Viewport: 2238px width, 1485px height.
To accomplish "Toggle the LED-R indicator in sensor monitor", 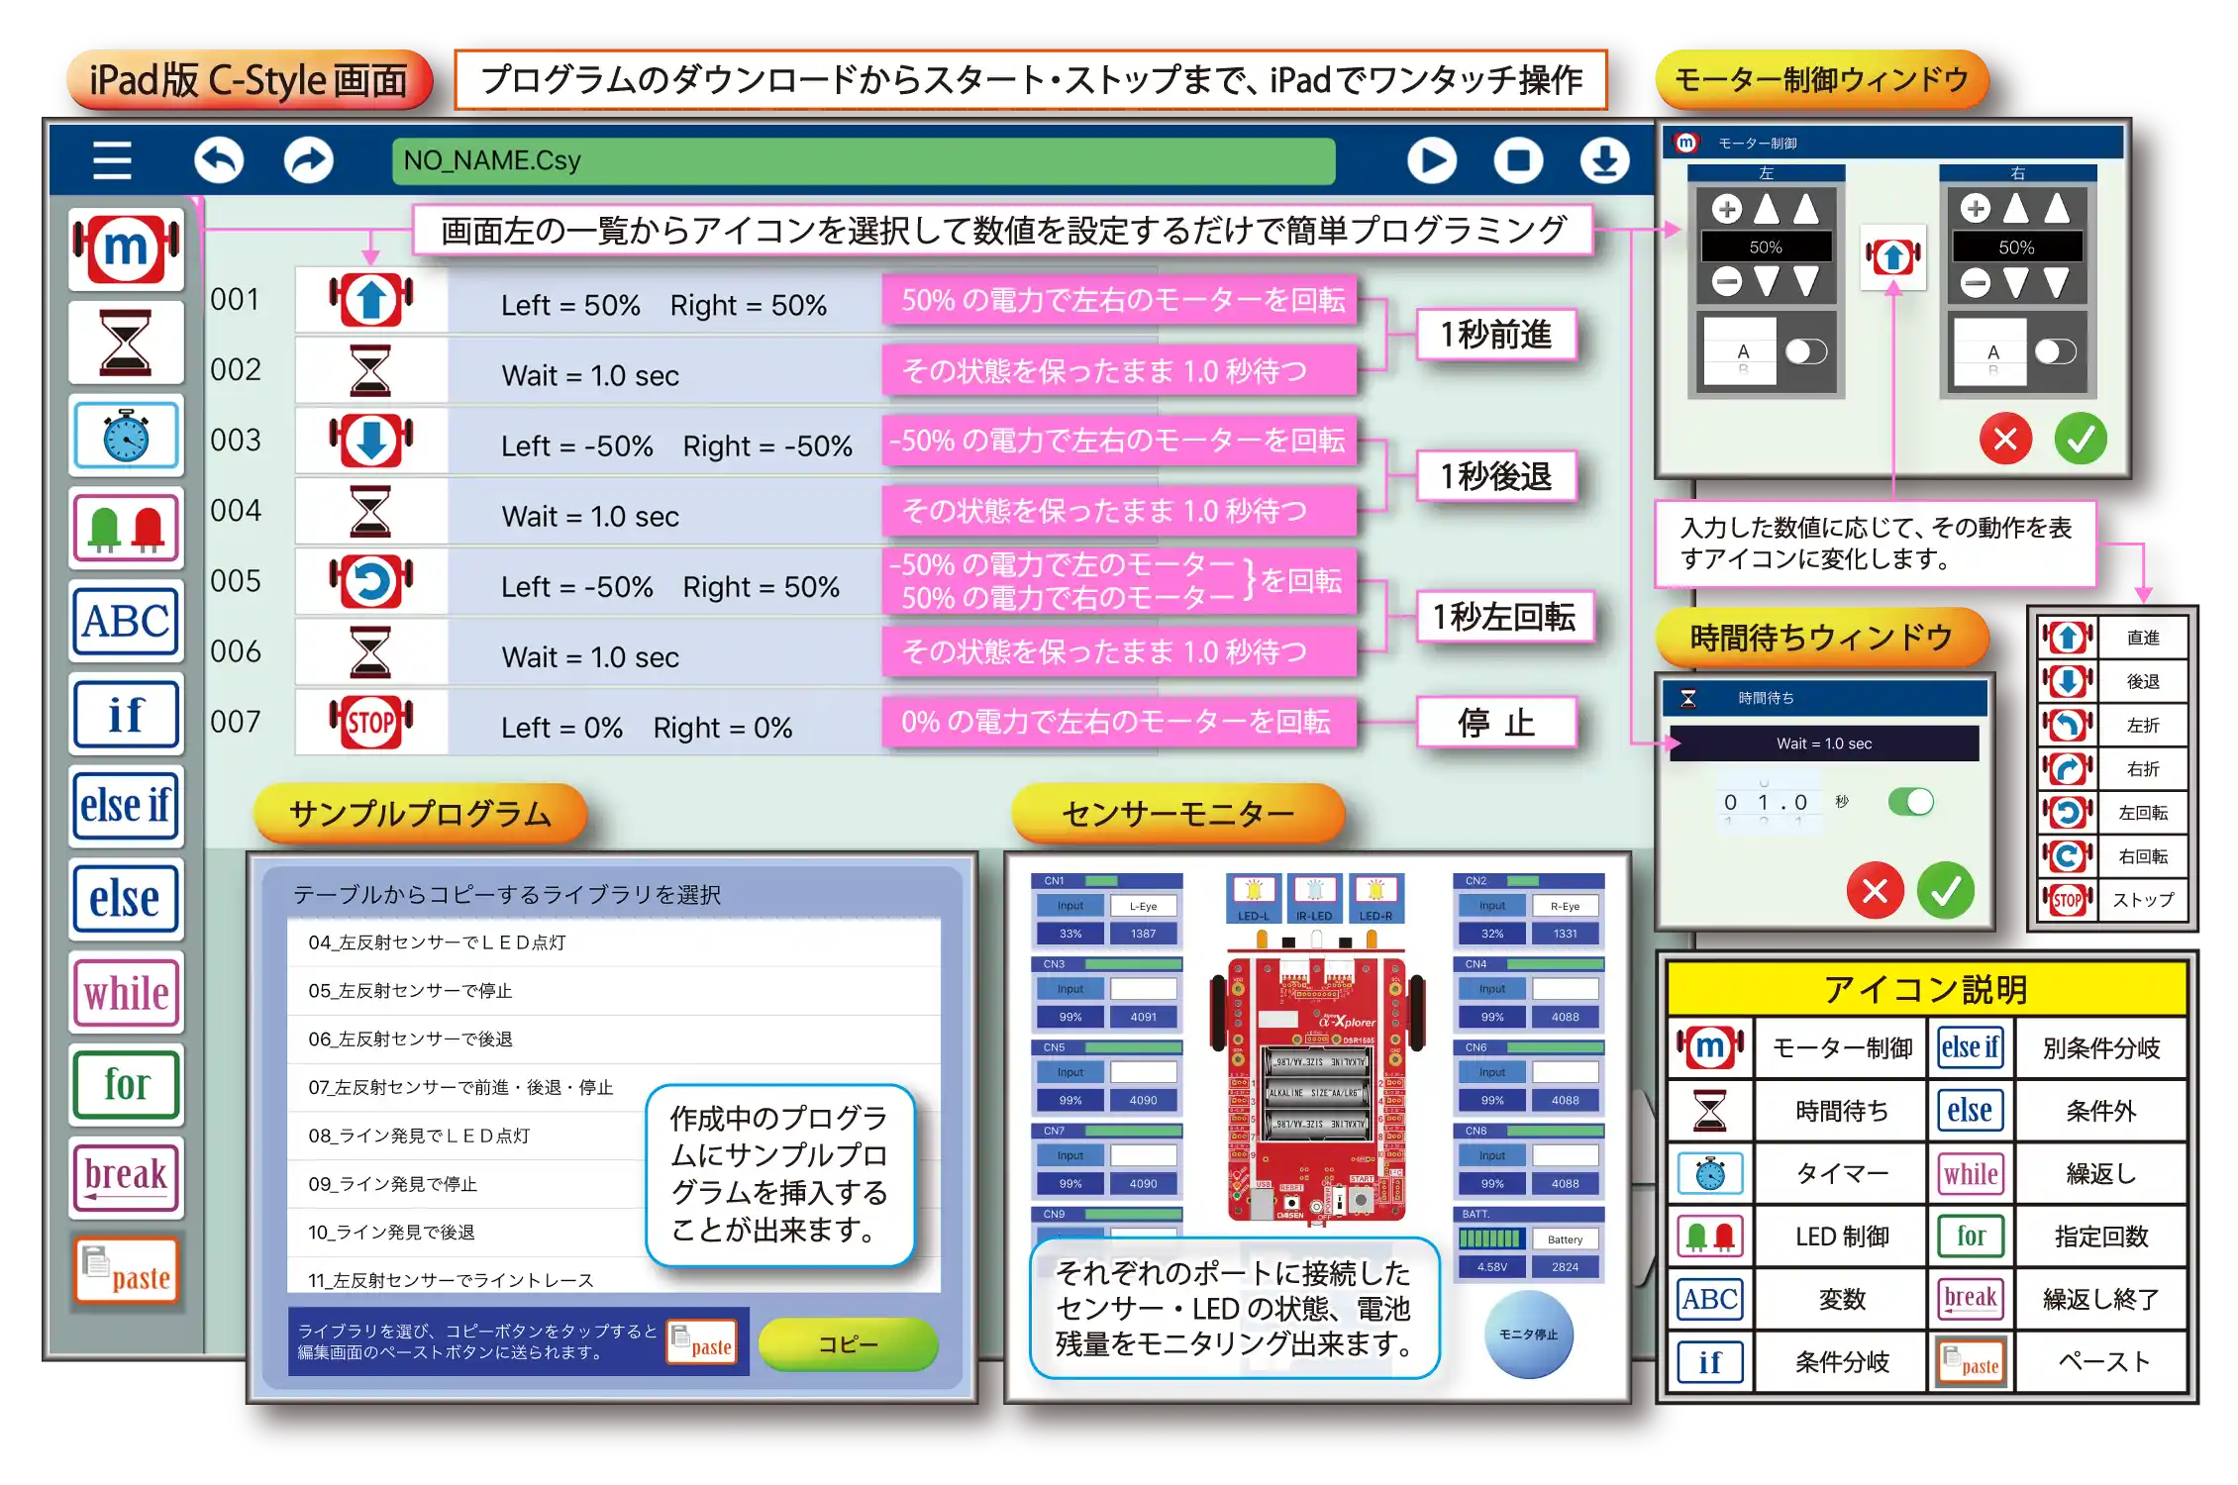I will (x=1375, y=897).
